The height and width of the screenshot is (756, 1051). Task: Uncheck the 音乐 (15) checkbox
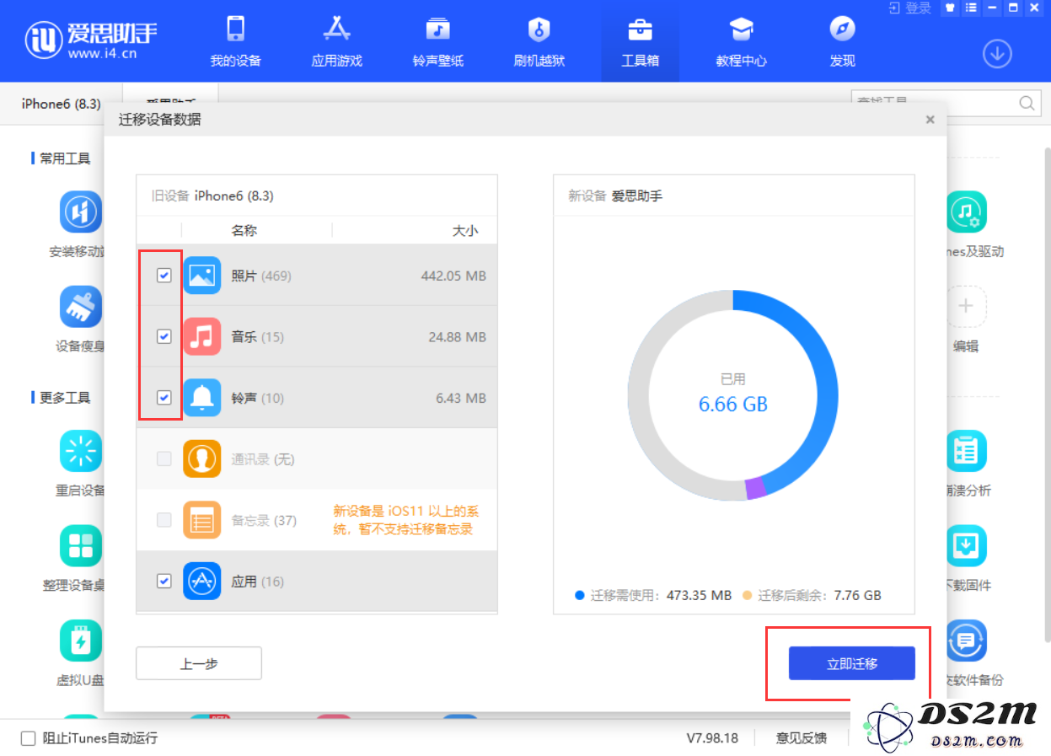pyautogui.click(x=164, y=337)
